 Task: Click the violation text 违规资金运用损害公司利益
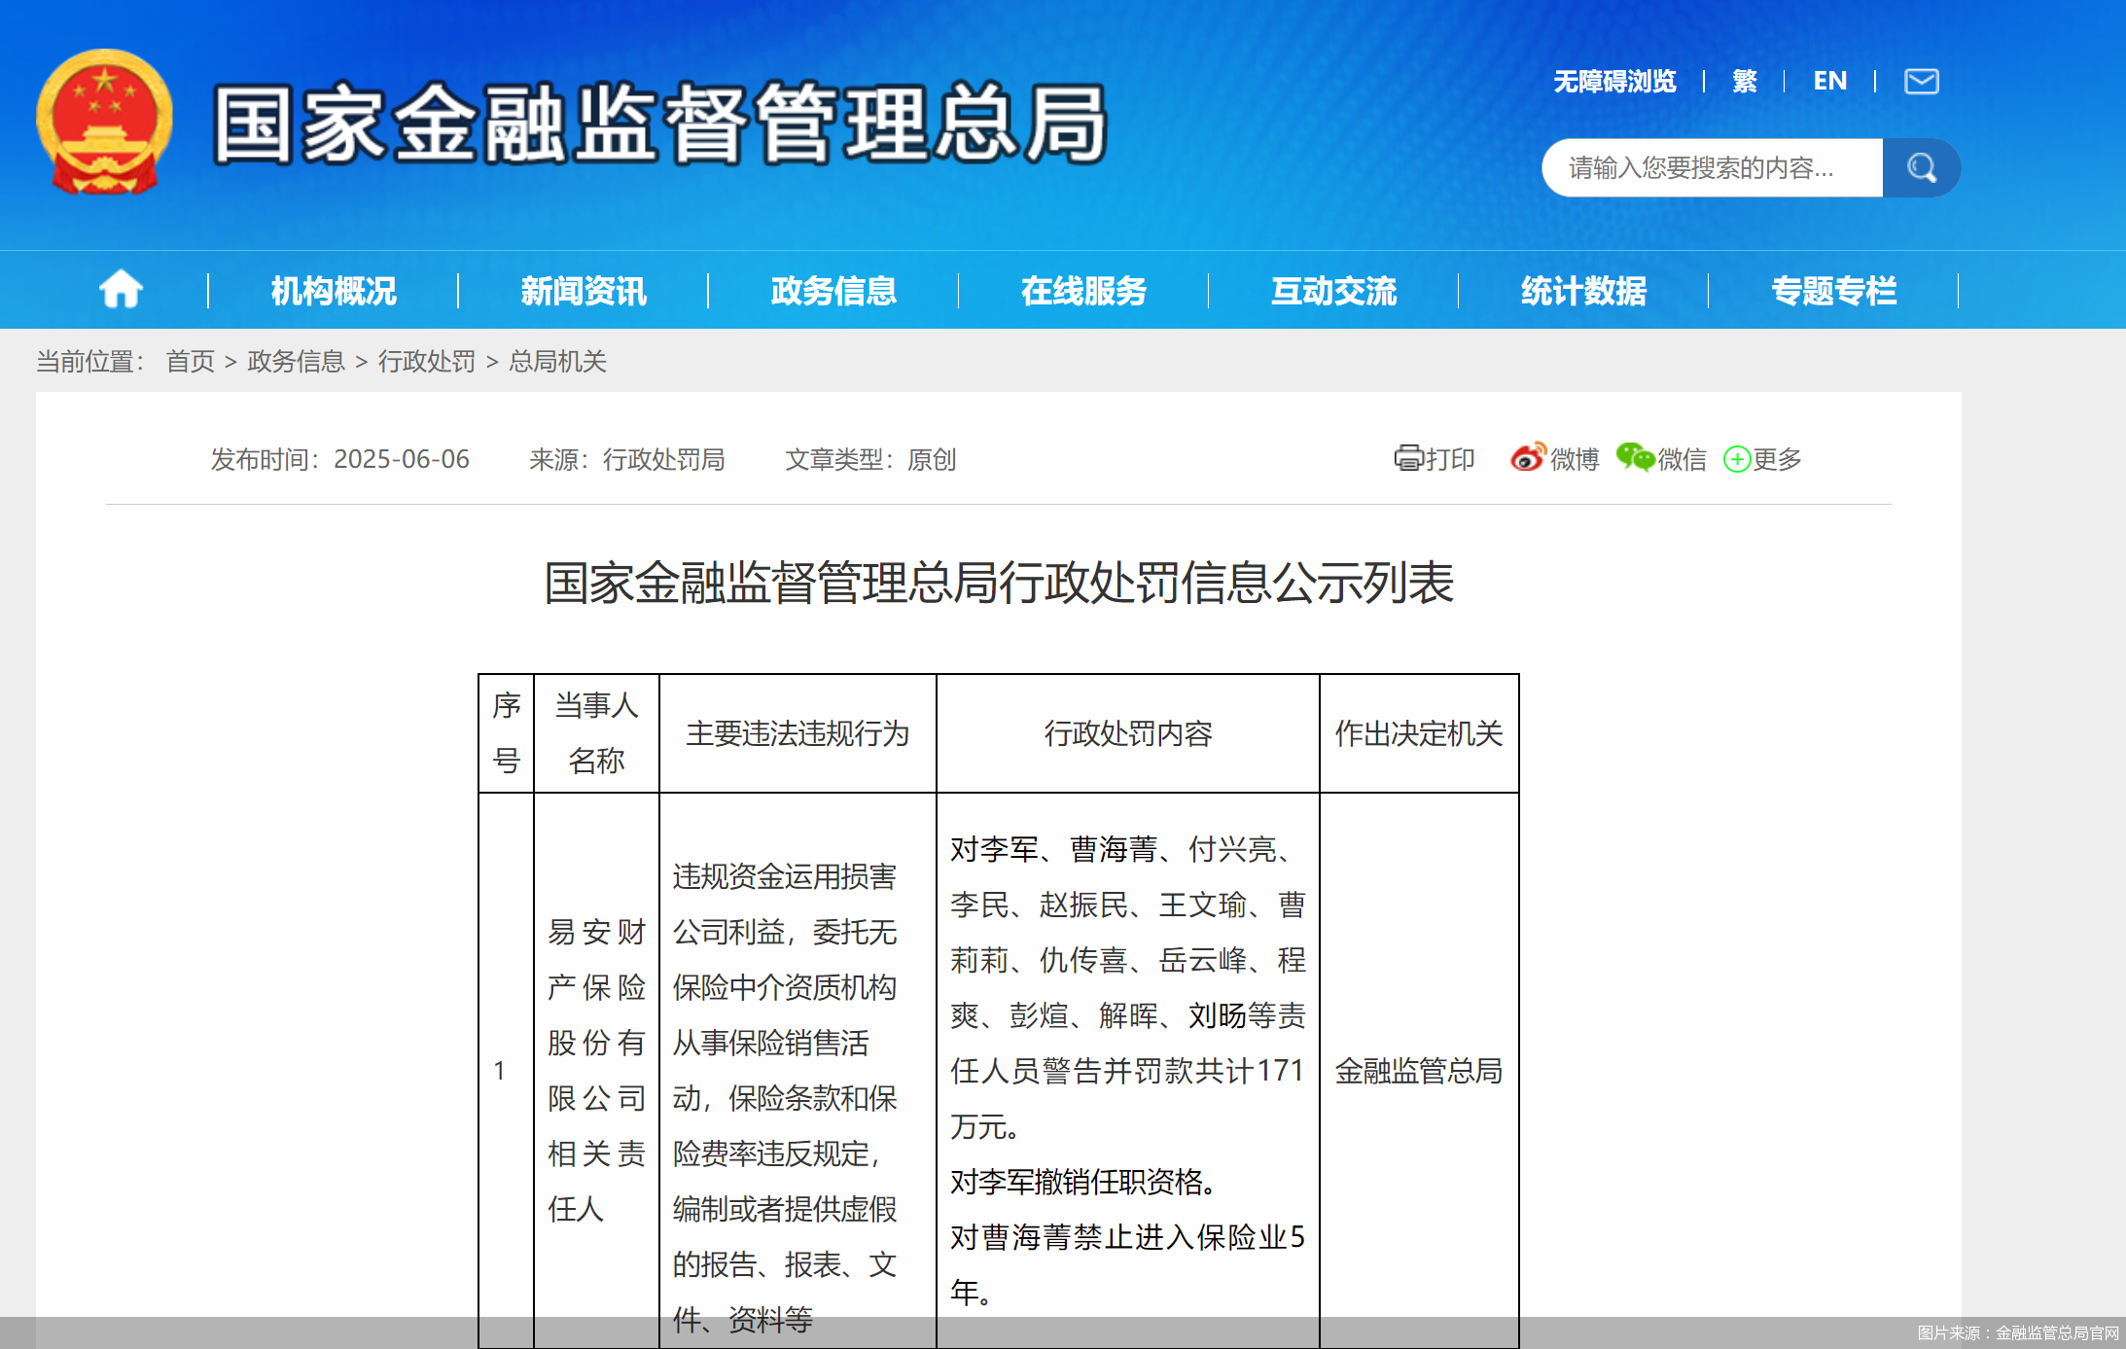pos(784,904)
